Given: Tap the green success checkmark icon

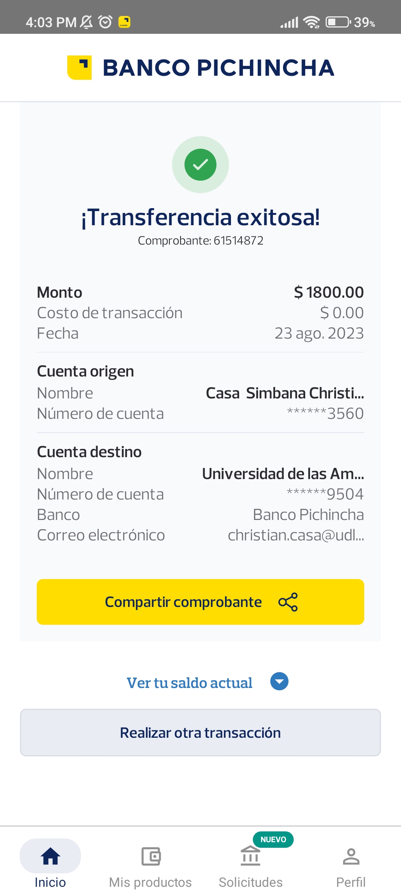Looking at the screenshot, I should click(x=200, y=165).
